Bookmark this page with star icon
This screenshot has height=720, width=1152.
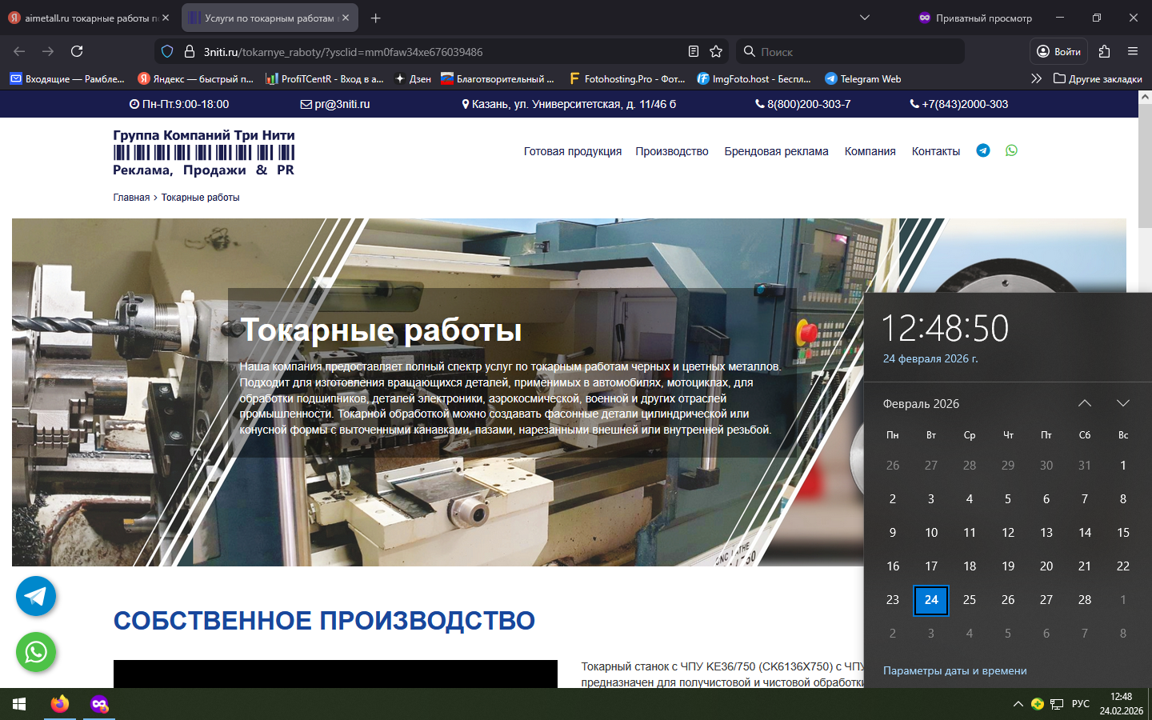pyautogui.click(x=716, y=51)
